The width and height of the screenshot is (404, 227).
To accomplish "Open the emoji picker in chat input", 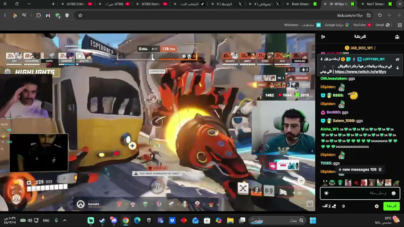I will click(394, 193).
